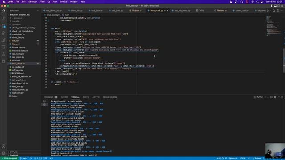Screen dimensions: 285x160
Task: Open terminal launch profile dropdown
Action: pos(268,97)
